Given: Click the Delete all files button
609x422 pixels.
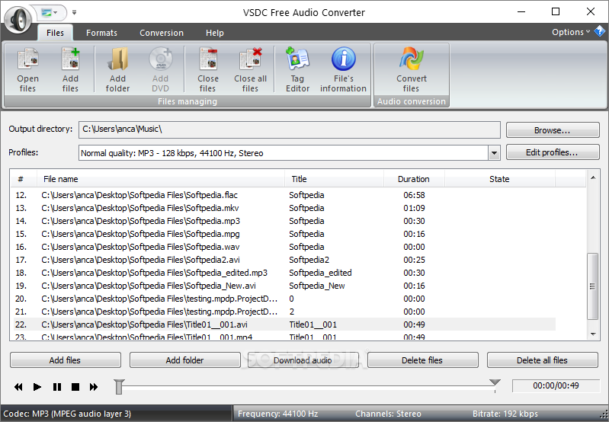Looking at the screenshot, I should (542, 360).
